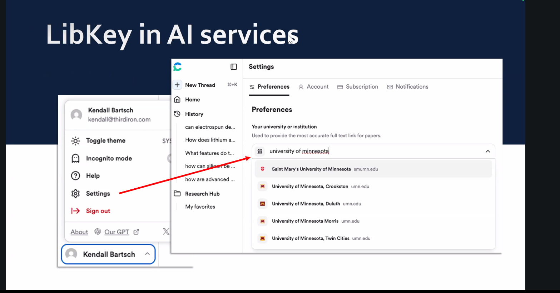Open Research Hub folder
The image size is (560, 293).
(202, 194)
